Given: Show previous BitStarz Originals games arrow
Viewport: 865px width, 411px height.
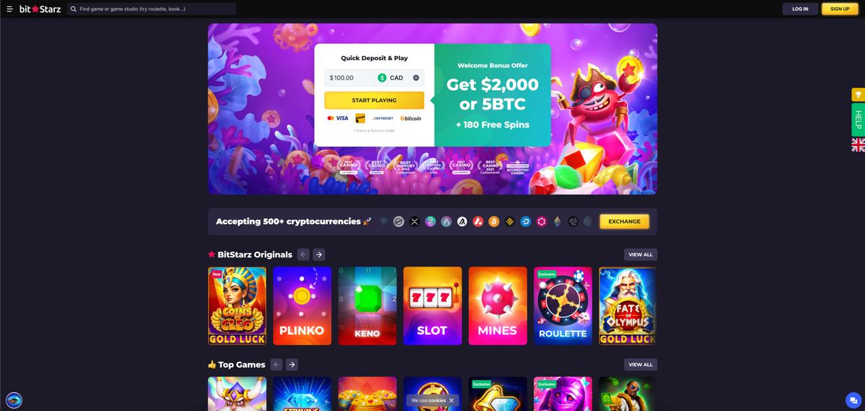Looking at the screenshot, I should pos(303,254).
